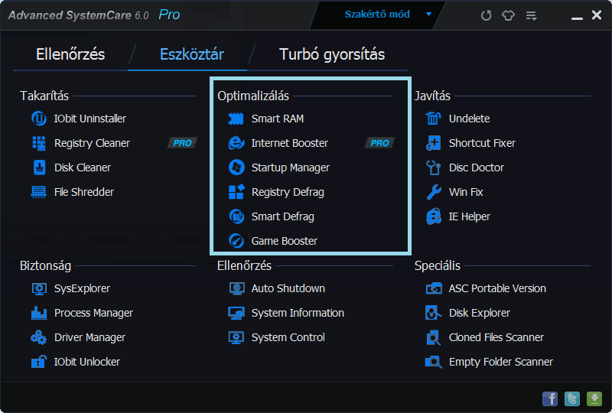
Task: Open Driver Manager label
Action: [x=90, y=337]
